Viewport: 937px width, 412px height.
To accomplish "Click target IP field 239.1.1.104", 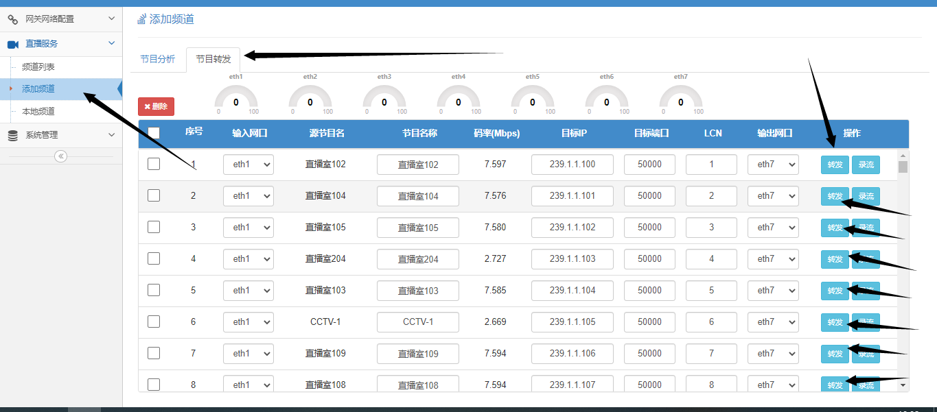I will (572, 291).
